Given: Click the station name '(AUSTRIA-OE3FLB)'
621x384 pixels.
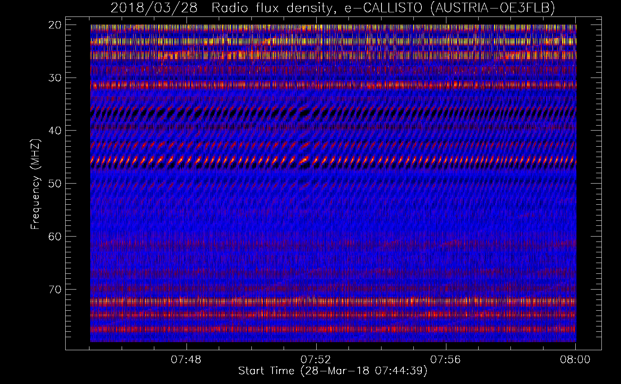Looking at the screenshot, I should (x=493, y=8).
